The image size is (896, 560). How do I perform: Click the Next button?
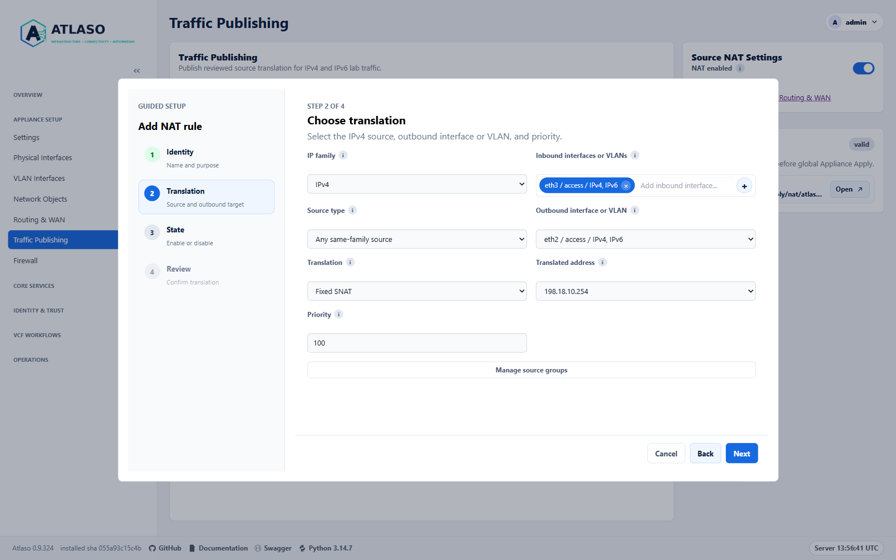741,454
